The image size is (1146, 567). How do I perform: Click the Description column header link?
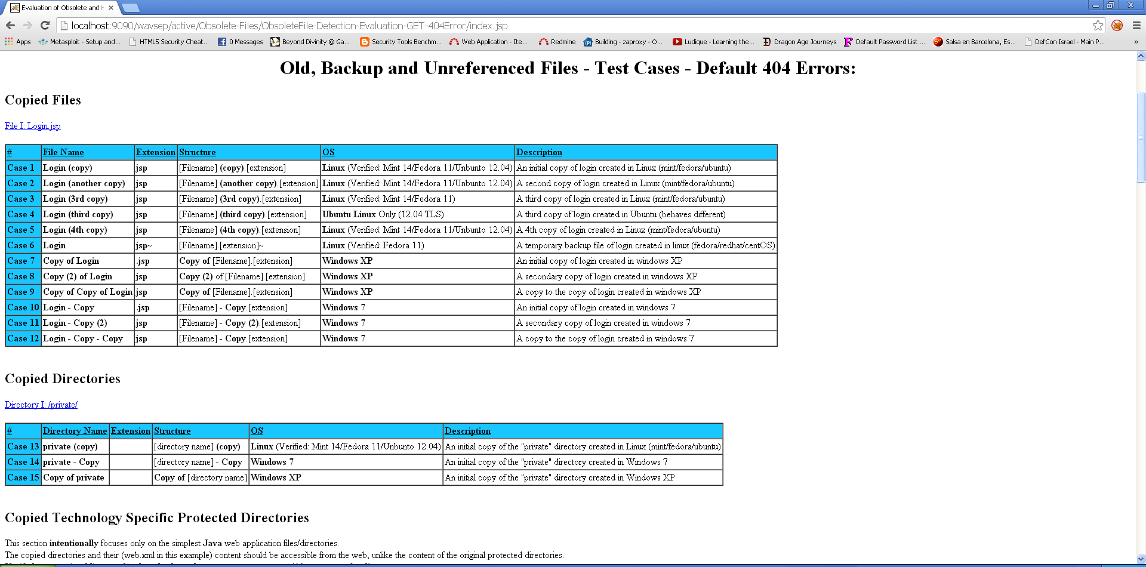click(539, 152)
